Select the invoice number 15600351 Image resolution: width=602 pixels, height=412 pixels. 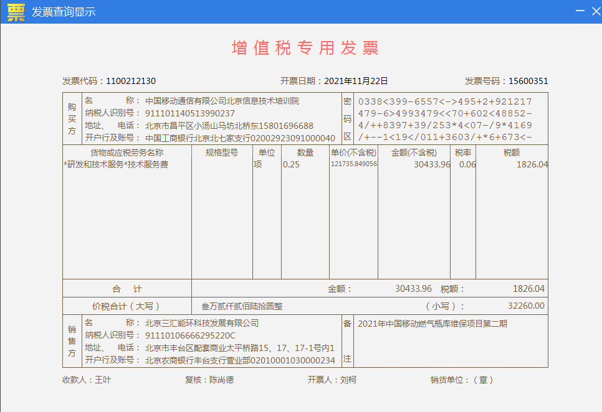pyautogui.click(x=528, y=81)
